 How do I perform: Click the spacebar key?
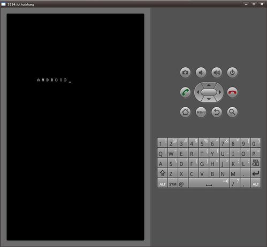click(x=209, y=183)
